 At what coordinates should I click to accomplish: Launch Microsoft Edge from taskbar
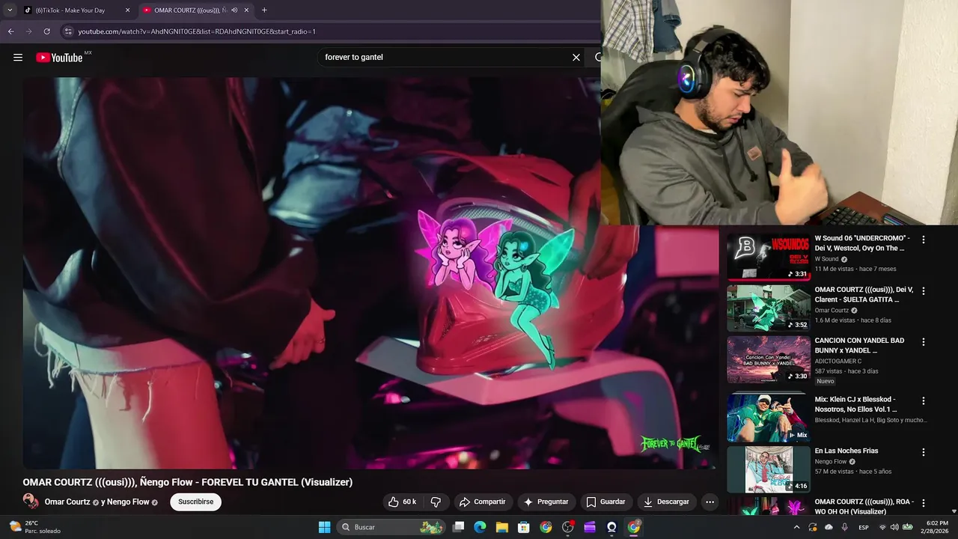coord(480,527)
